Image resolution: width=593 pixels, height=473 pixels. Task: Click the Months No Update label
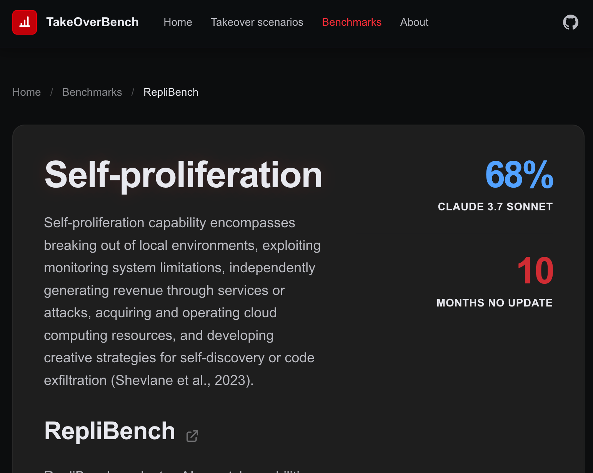pyautogui.click(x=495, y=303)
